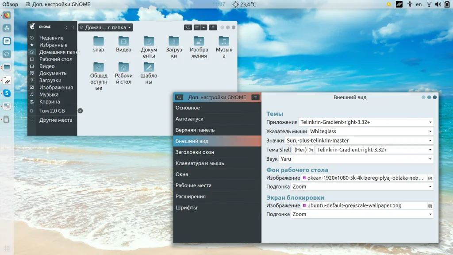Viewport: 453px width, 255px height.
Task: Click the search icon in GNOME Tweaks header
Action: click(x=179, y=97)
